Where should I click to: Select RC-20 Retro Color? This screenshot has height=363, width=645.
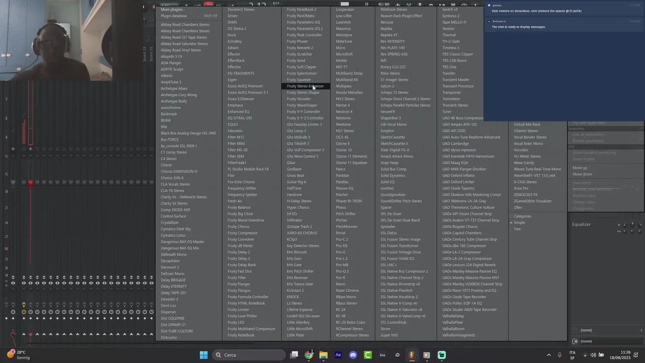coord(350,322)
